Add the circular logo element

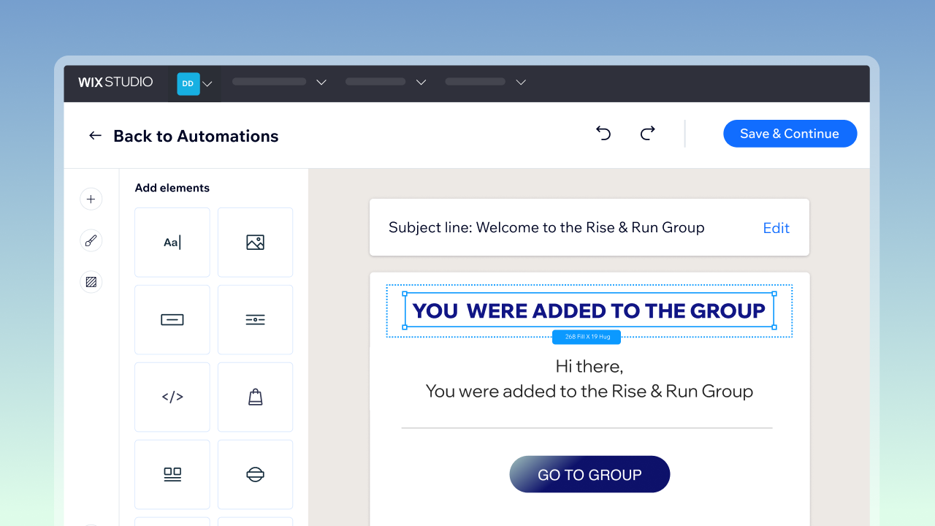255,474
